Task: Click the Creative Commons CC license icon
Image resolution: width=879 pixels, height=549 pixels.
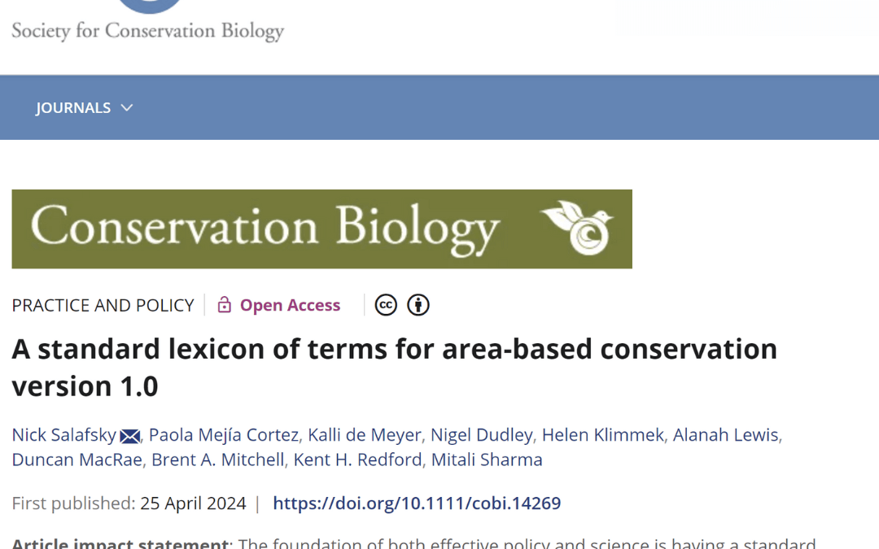Action: click(385, 305)
